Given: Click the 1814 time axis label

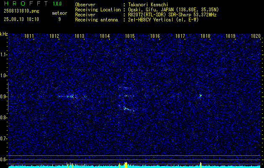Looking at the screenshot, I should click(x=105, y=36).
